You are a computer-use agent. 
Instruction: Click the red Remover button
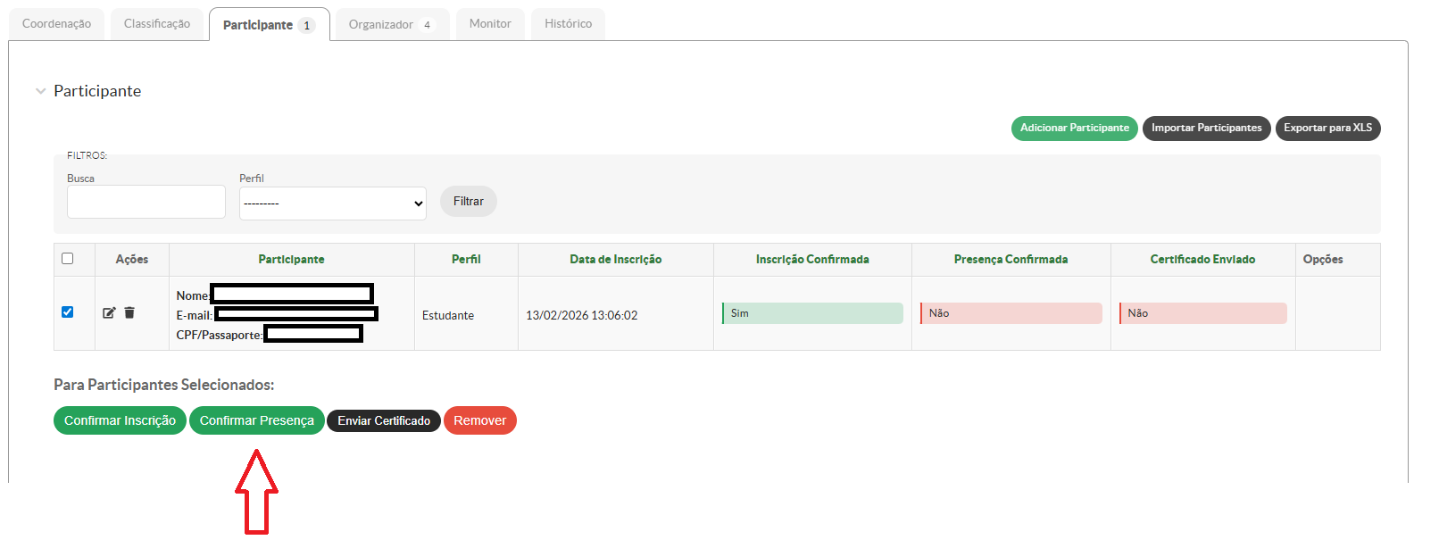[479, 420]
